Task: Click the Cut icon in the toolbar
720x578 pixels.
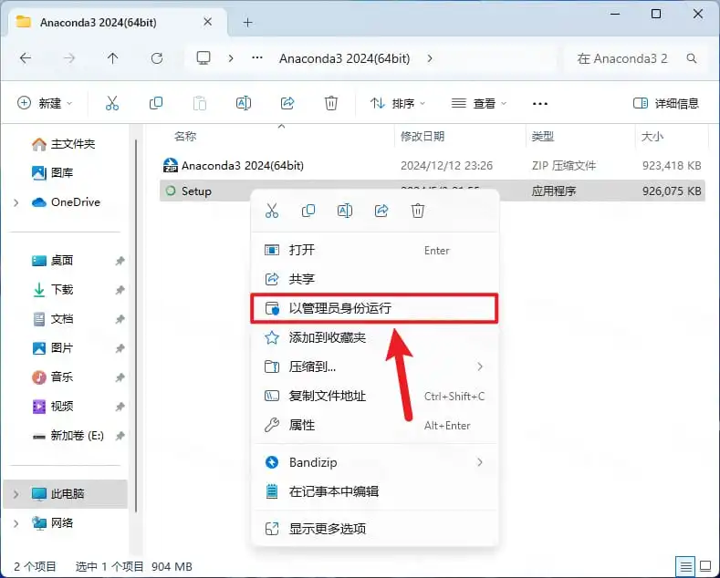Action: pyautogui.click(x=112, y=103)
